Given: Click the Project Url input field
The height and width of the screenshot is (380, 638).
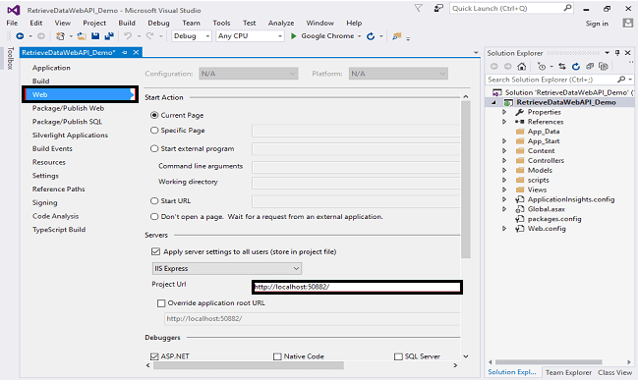Looking at the screenshot, I should pyautogui.click(x=357, y=287).
